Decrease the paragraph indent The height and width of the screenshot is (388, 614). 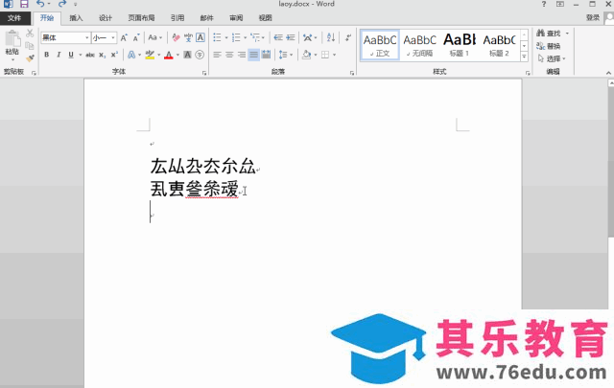coord(278,37)
